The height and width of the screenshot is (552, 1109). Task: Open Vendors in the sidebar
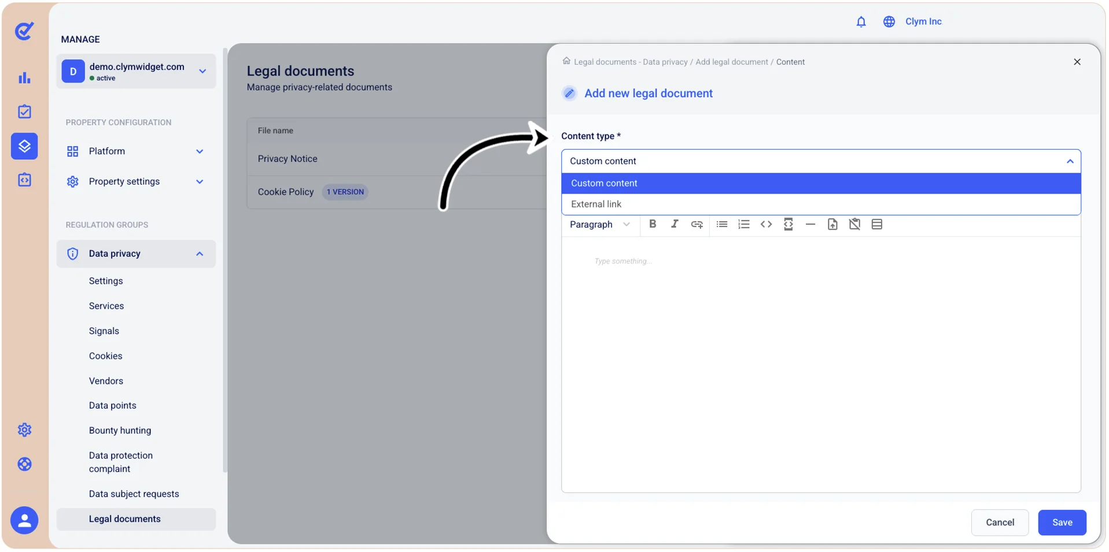pyautogui.click(x=106, y=381)
